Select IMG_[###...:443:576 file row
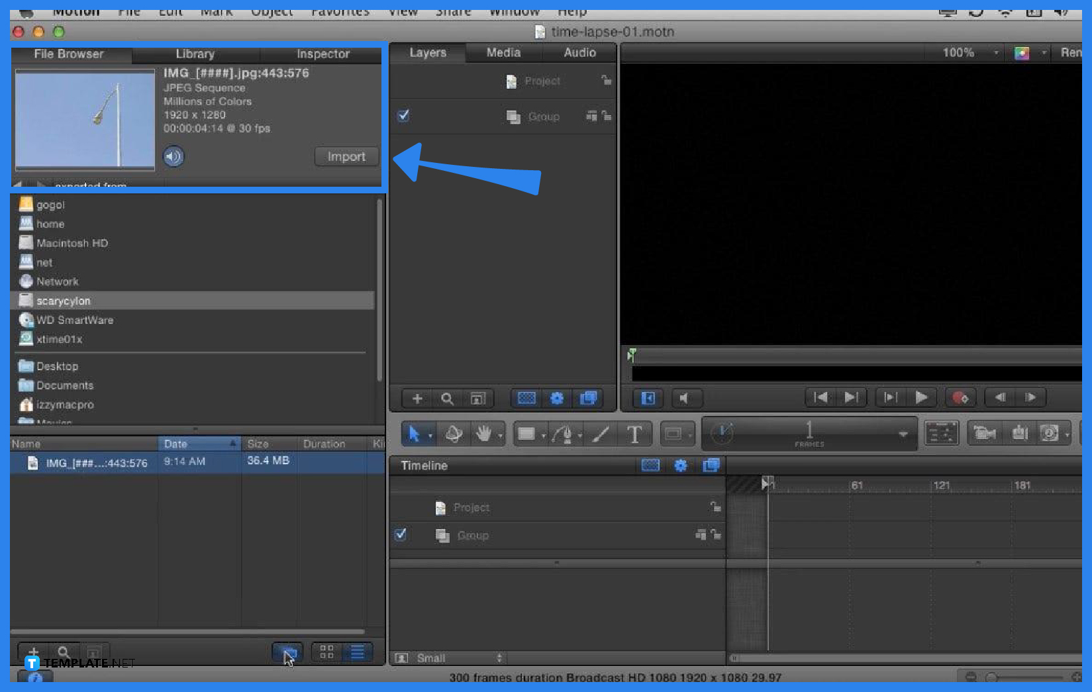The height and width of the screenshot is (692, 1092). pos(197,462)
